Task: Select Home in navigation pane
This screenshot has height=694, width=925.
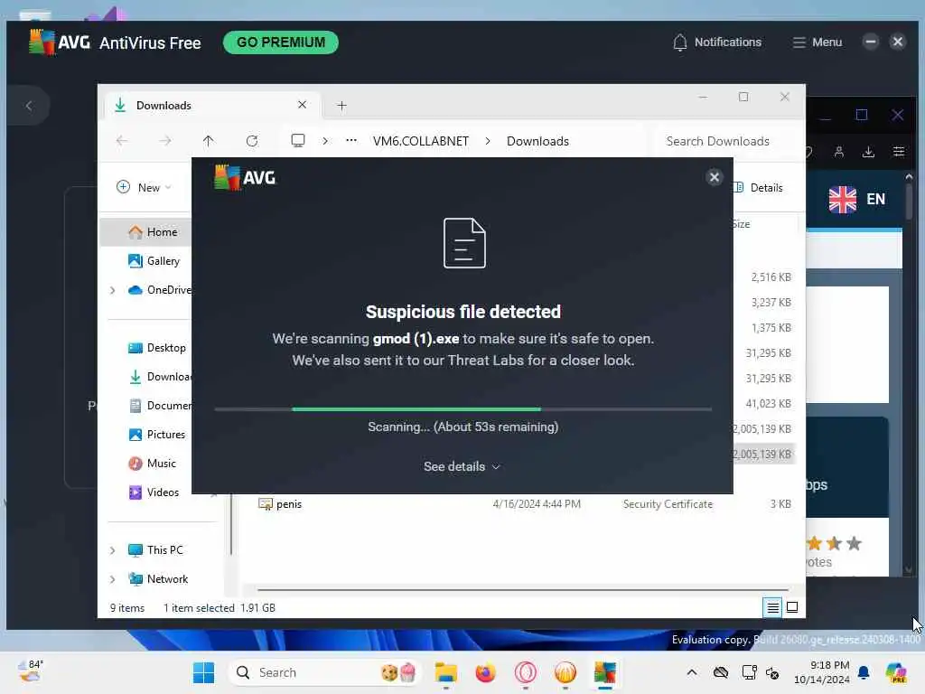Action: [x=153, y=232]
